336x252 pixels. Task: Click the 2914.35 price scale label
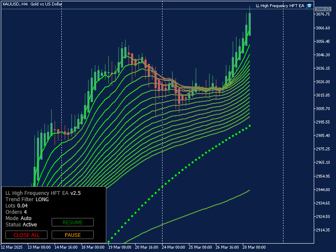coord(323,230)
